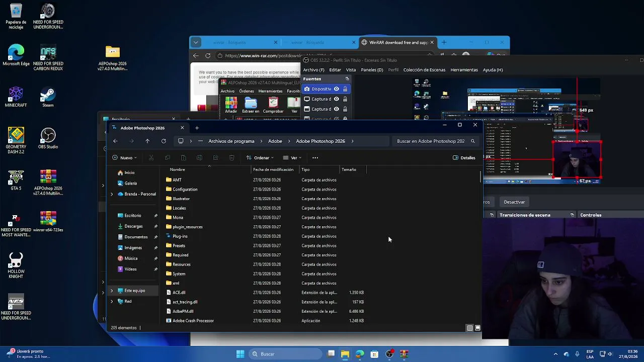Open the Ordenar sort dropdown
The image size is (644, 362).
click(x=260, y=158)
